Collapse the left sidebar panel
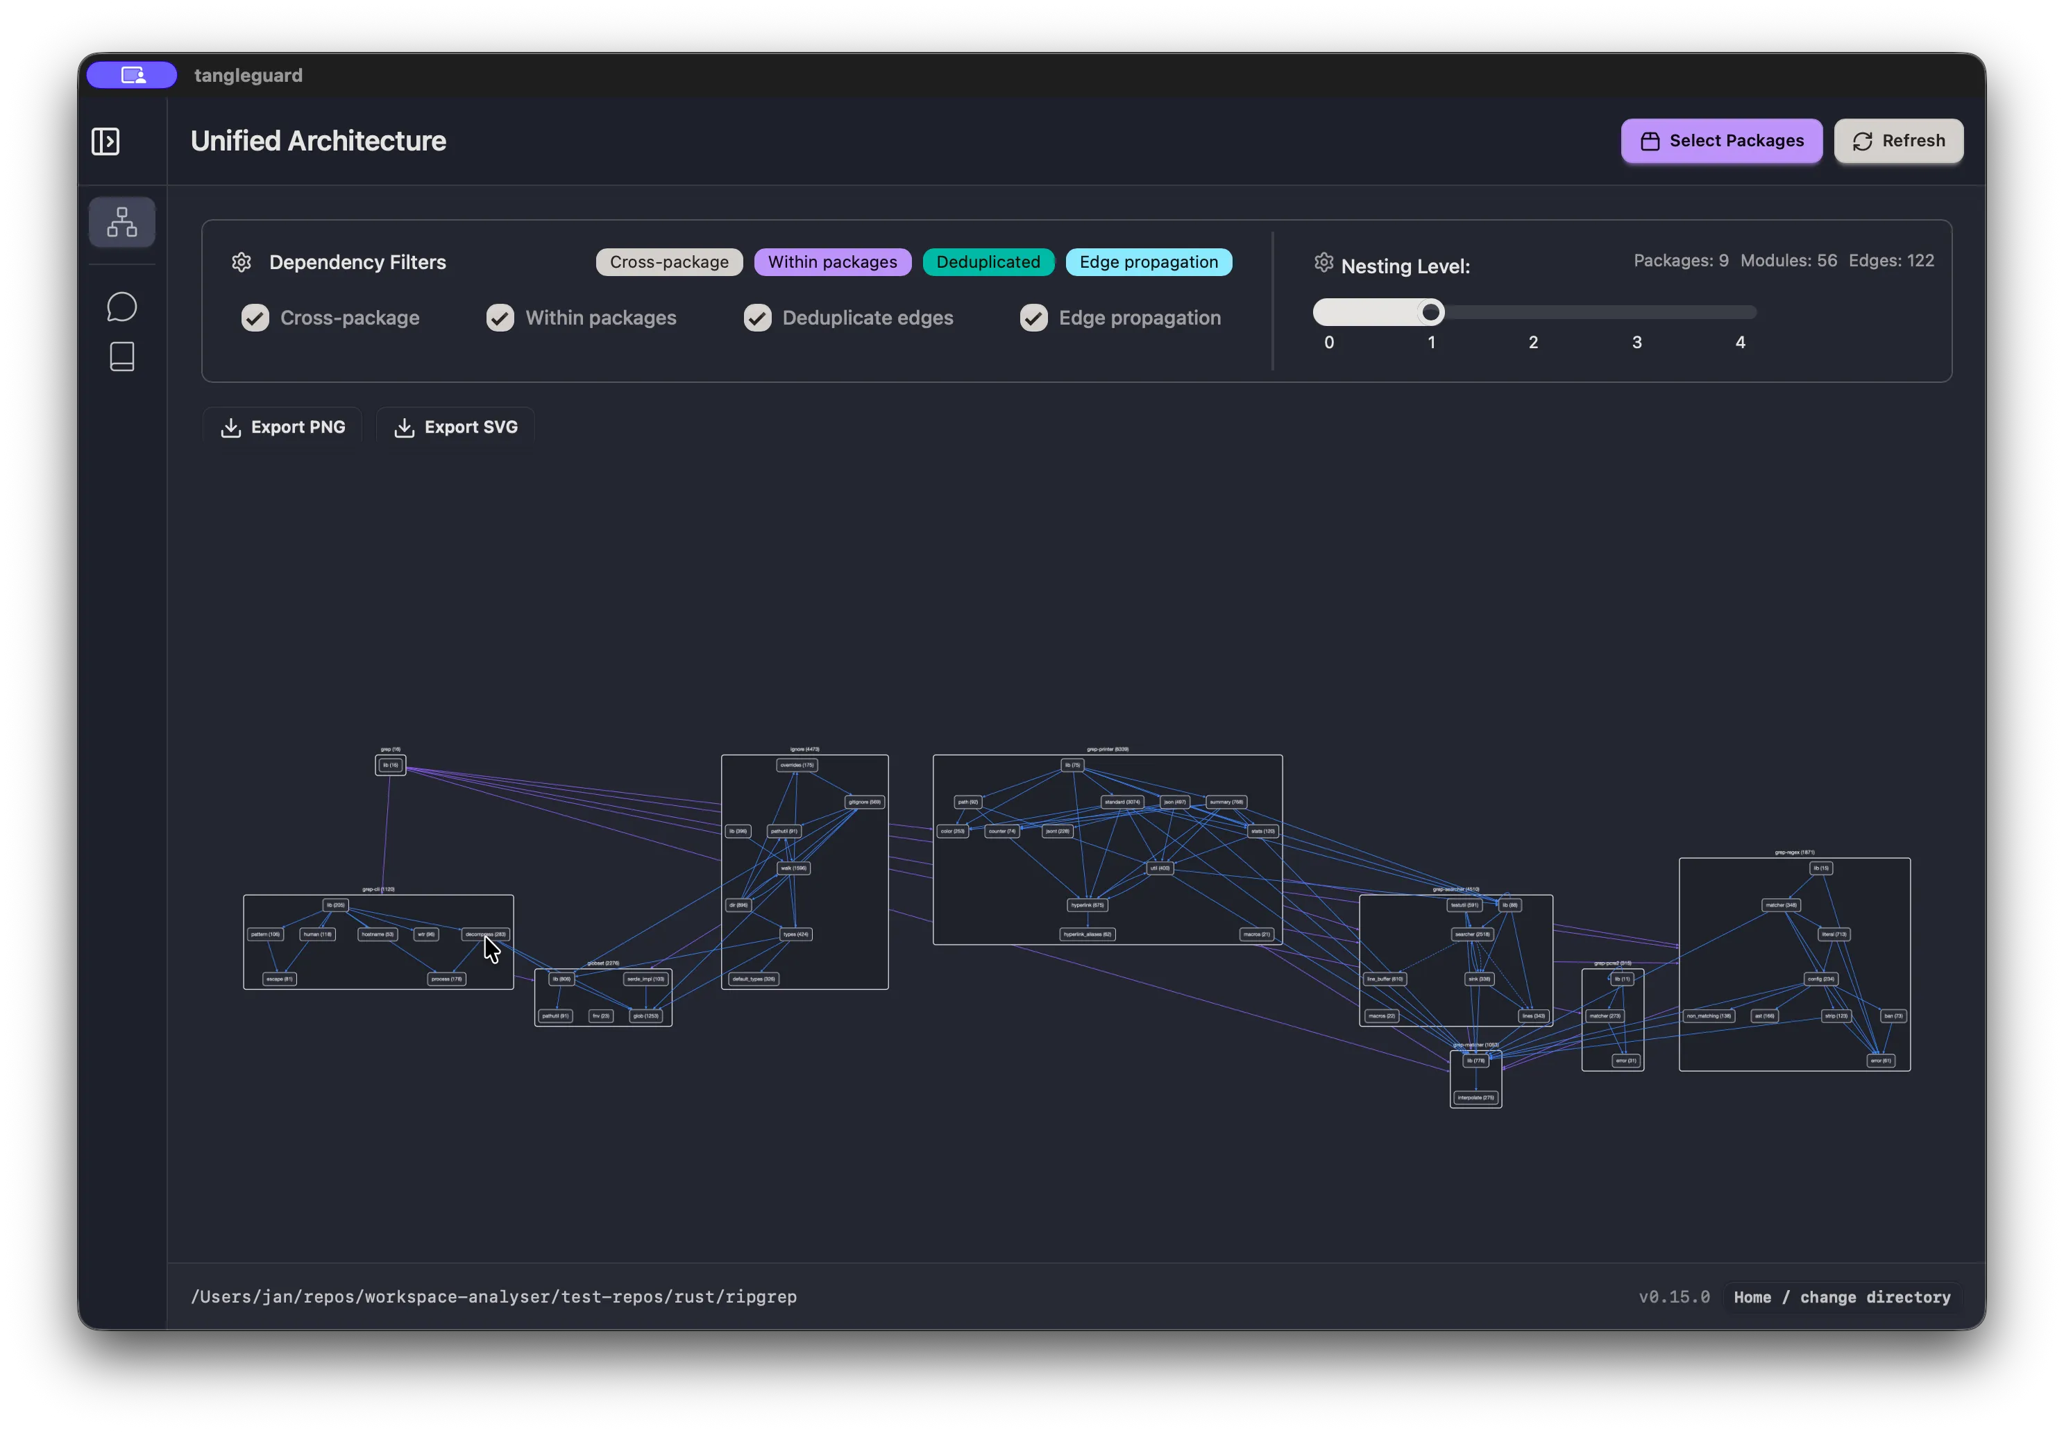 (x=105, y=141)
